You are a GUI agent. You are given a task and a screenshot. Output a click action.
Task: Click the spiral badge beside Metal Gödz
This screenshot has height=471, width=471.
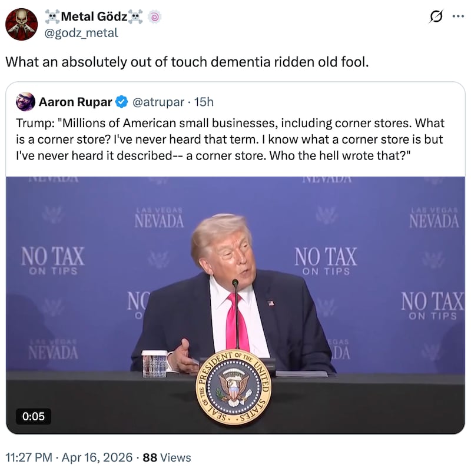[x=153, y=18]
